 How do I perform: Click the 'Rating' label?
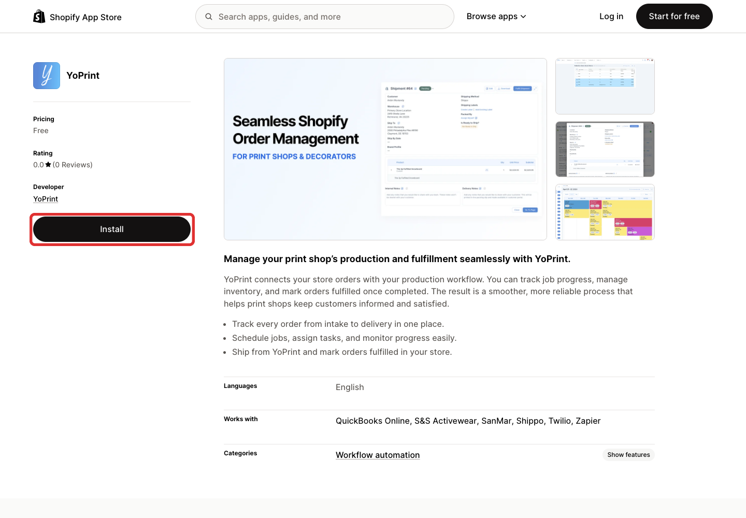43,153
